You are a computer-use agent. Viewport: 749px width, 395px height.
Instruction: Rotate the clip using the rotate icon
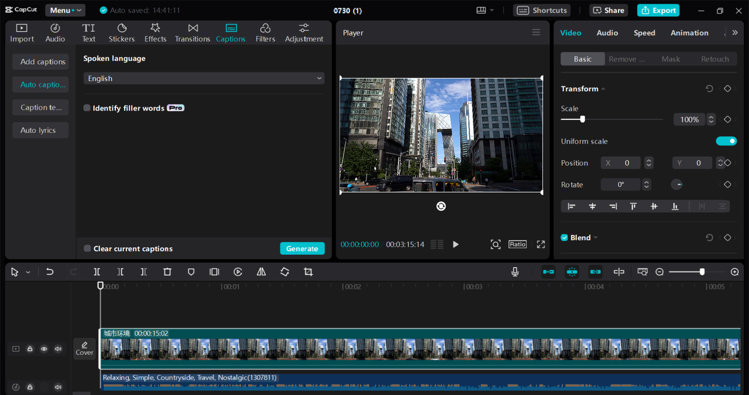(x=284, y=272)
